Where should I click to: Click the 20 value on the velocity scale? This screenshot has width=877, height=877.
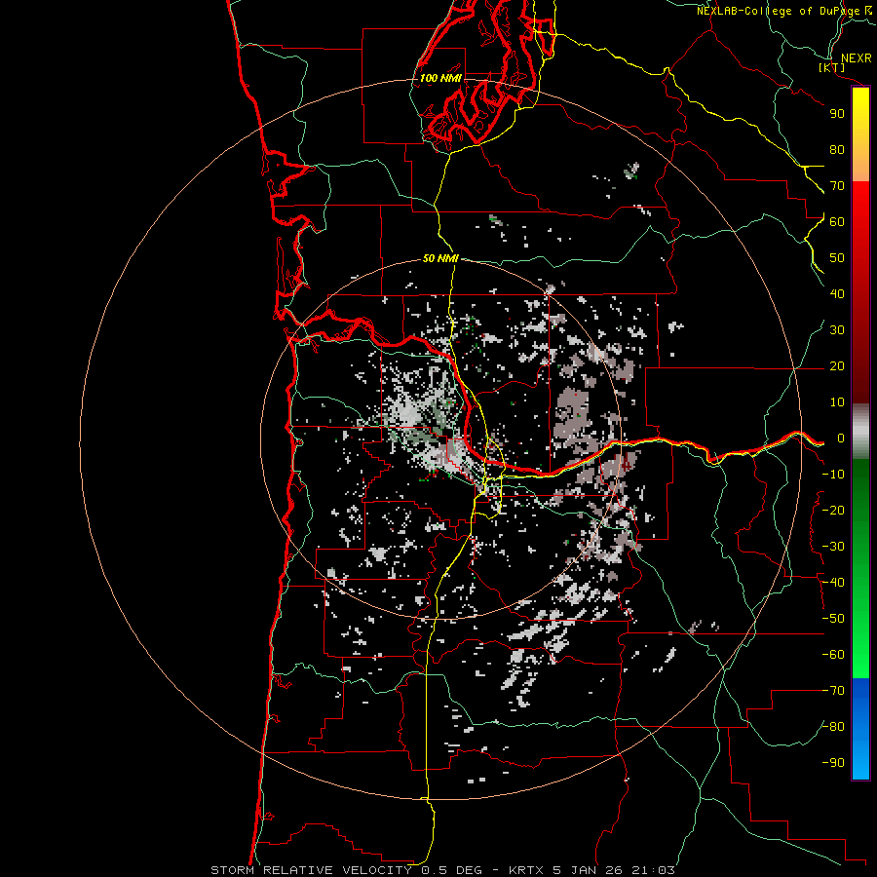click(837, 366)
